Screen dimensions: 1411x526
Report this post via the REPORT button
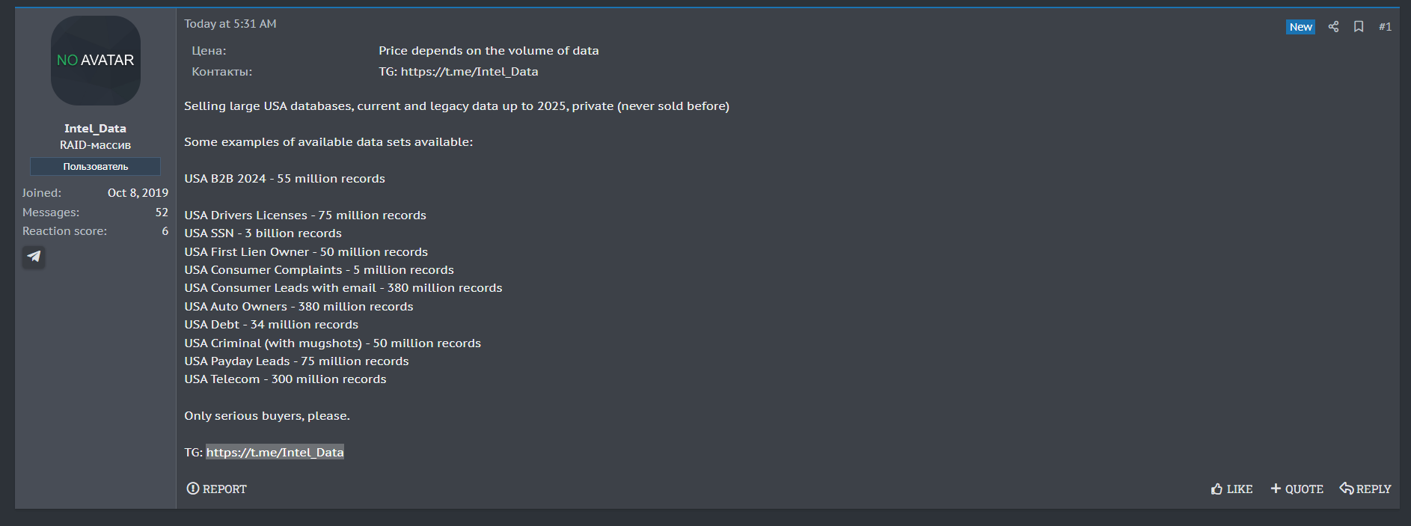pos(216,489)
